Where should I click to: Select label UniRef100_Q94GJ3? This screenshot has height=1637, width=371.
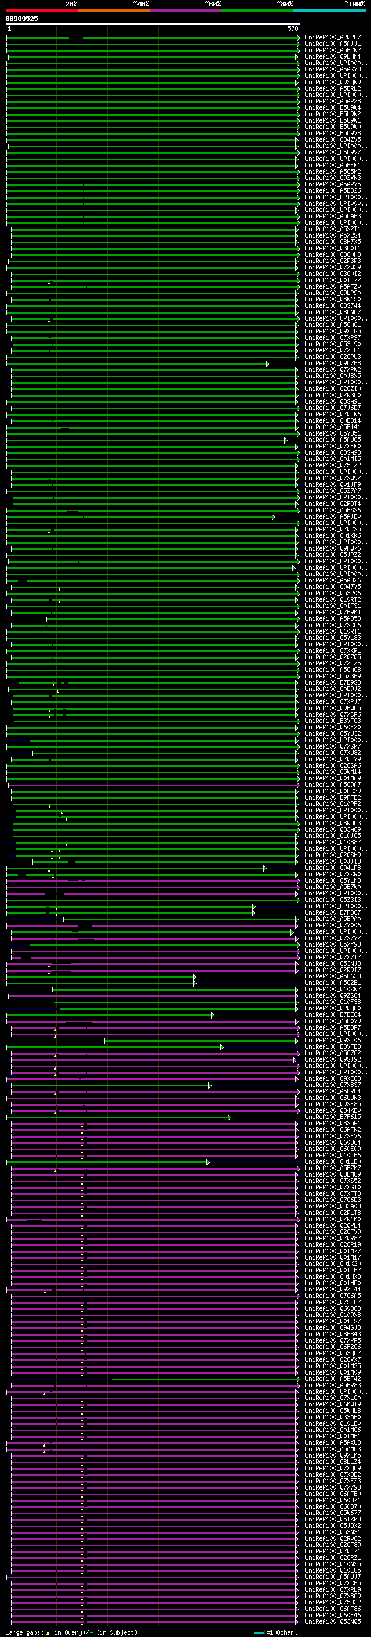333,1327
